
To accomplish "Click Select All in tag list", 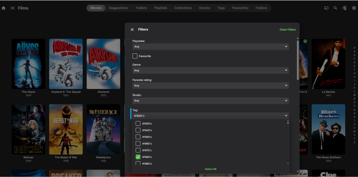I will (211, 169).
